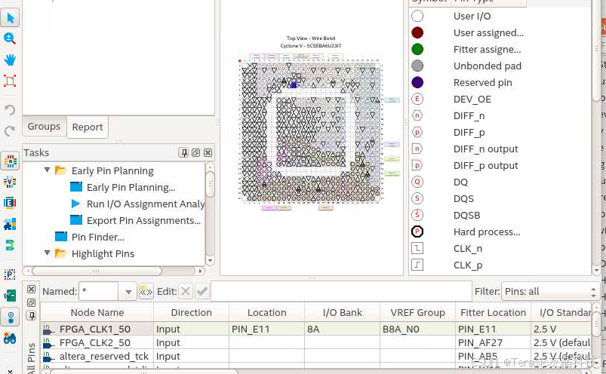Select the hand pan tool

point(10,60)
